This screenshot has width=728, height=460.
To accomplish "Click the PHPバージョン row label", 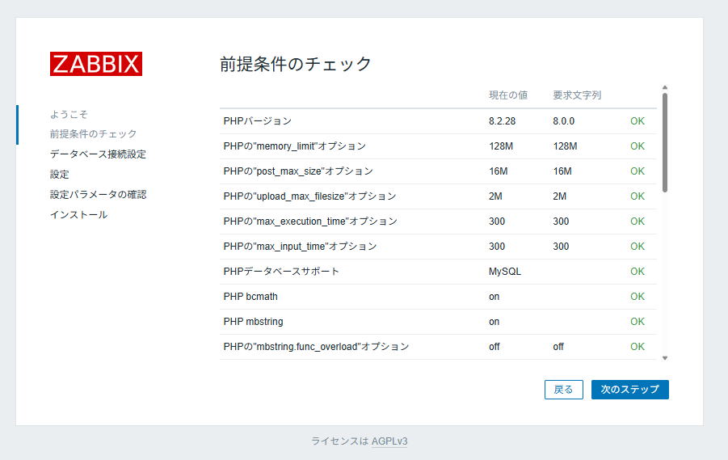I will pos(257,121).
